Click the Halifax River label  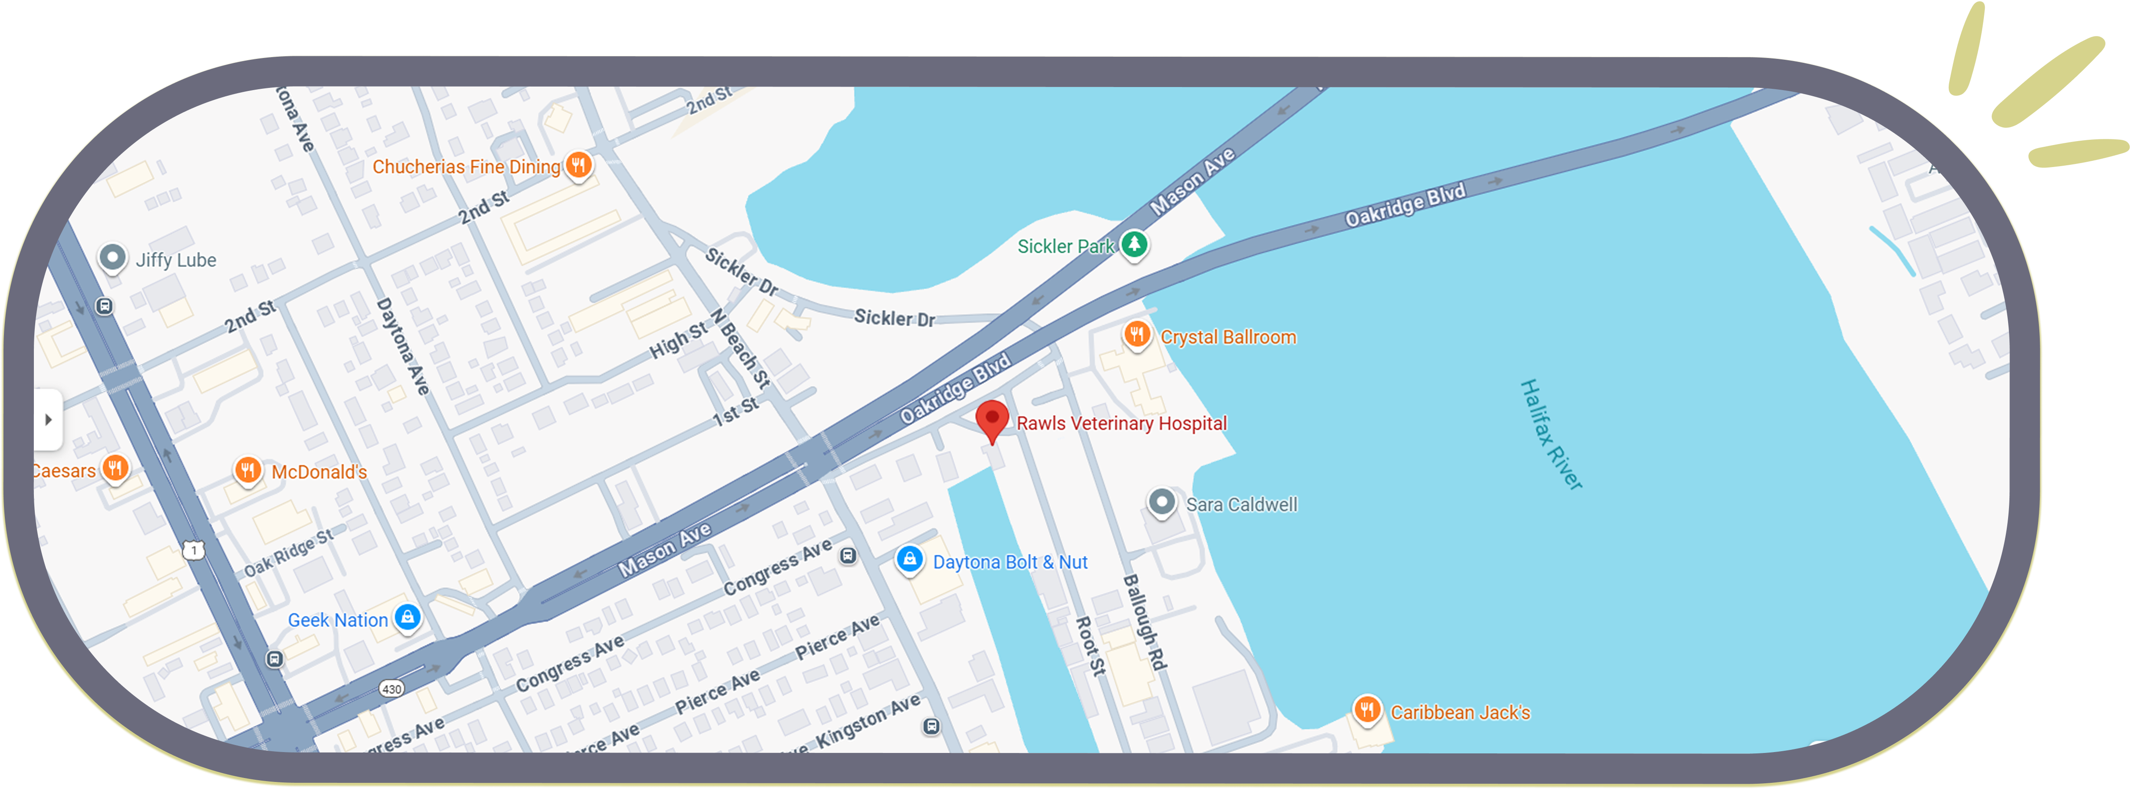click(1551, 434)
